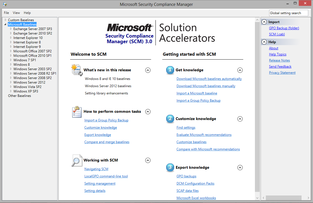313x203 pixels.
Task: Expand the Internet Explorer 10 node arrow
Action: coord(11,38)
